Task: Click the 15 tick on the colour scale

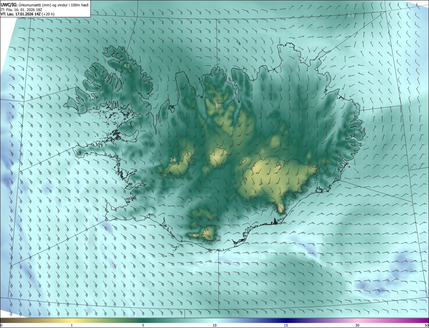Action: click(286, 325)
